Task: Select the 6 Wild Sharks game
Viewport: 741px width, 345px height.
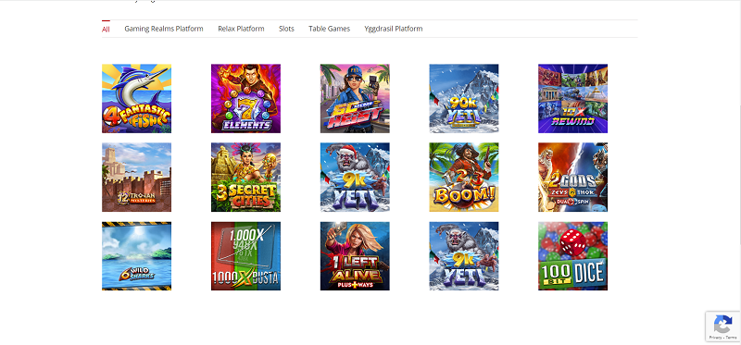Action: click(x=136, y=256)
